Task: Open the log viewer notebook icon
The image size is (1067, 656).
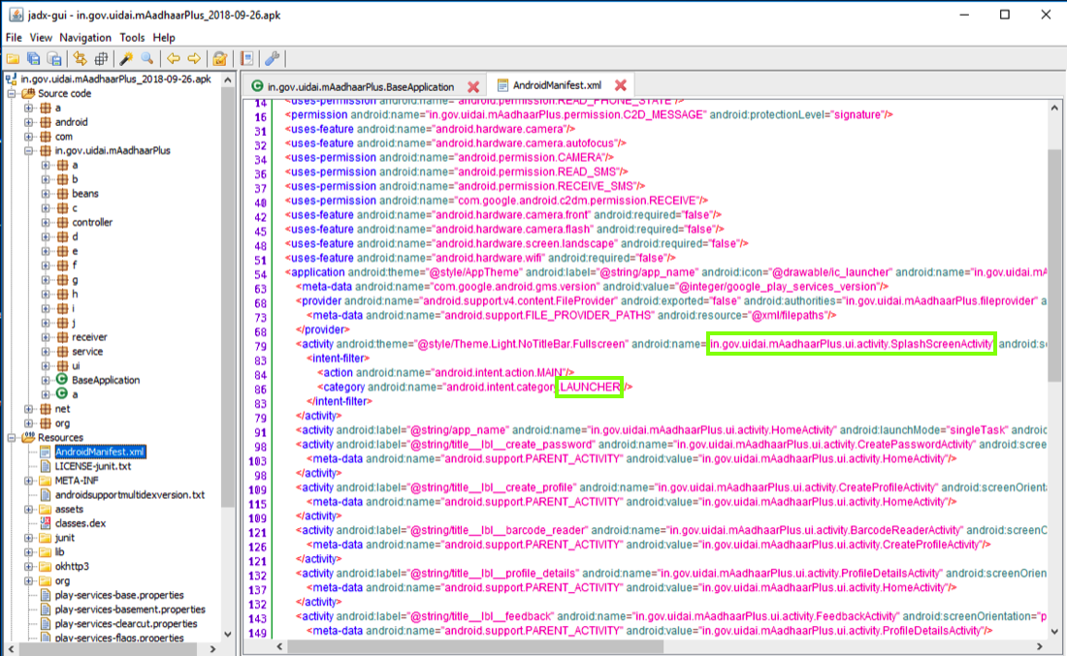Action: tap(247, 59)
